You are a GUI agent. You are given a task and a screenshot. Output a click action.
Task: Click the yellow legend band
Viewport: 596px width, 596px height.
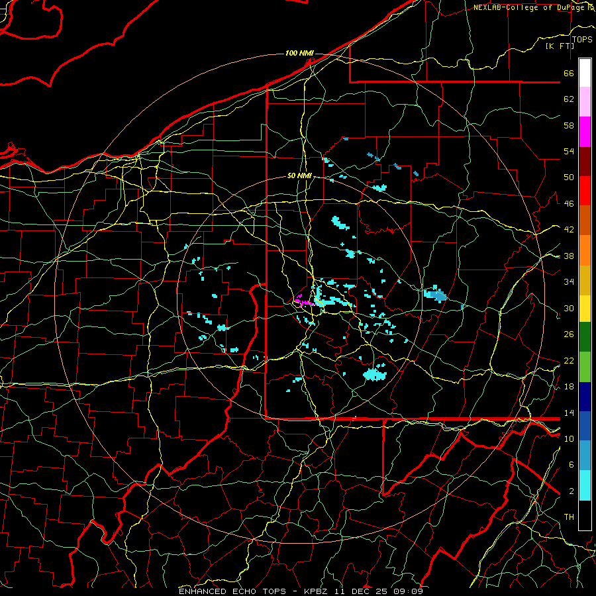585,309
